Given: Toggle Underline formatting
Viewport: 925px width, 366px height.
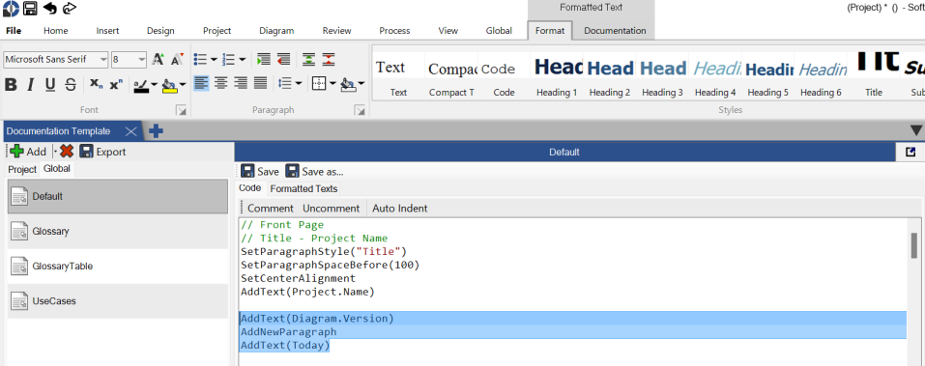Looking at the screenshot, I should (50, 85).
